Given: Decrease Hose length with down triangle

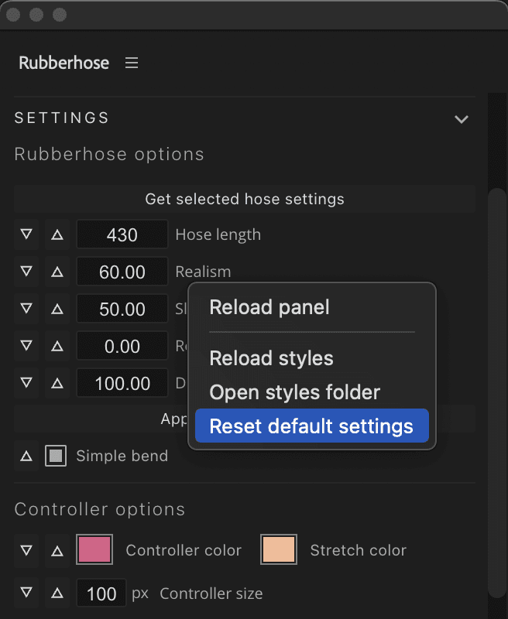Looking at the screenshot, I should pos(26,234).
